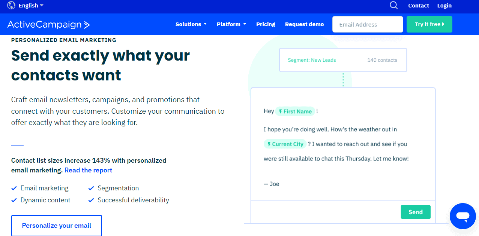Viewport: 479px width, 236px height.
Task: Click the Segmentation checkmark icon
Action: pyautogui.click(x=91, y=188)
